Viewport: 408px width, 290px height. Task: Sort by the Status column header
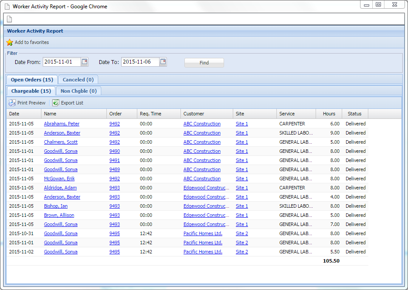tap(354, 114)
